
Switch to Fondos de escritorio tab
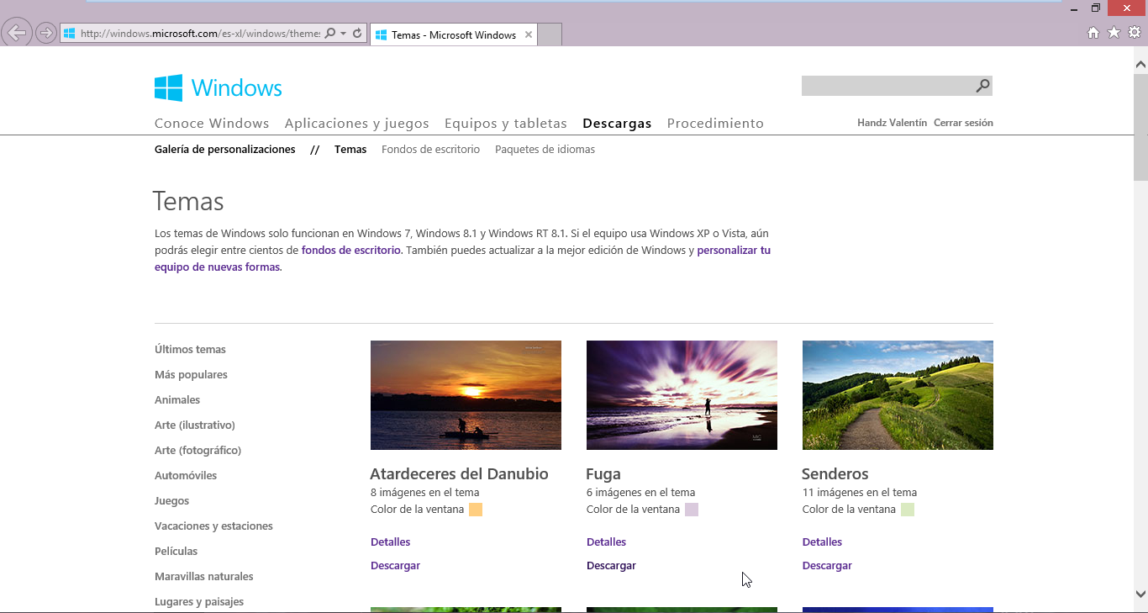(x=430, y=150)
